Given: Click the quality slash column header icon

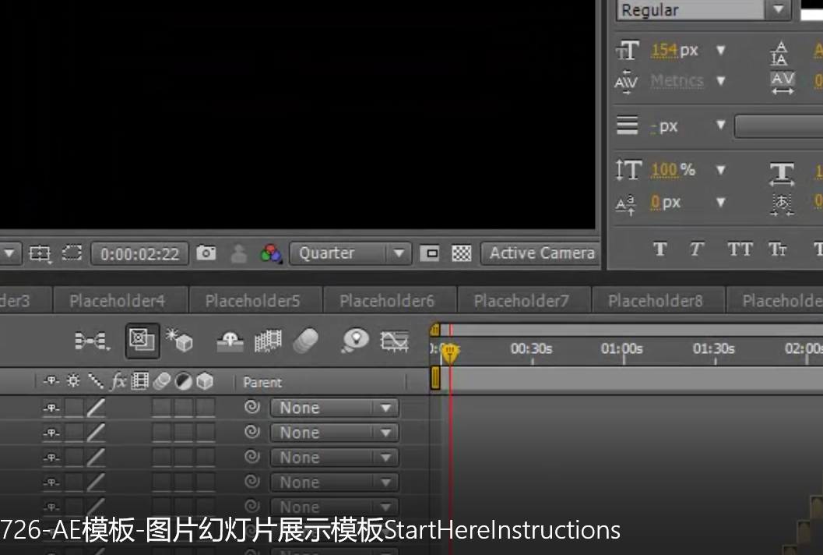Looking at the screenshot, I should (x=96, y=381).
